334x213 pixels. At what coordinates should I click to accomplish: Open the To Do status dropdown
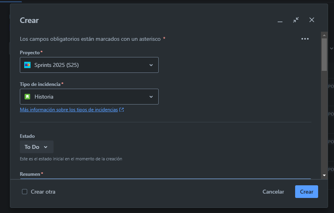click(x=36, y=147)
